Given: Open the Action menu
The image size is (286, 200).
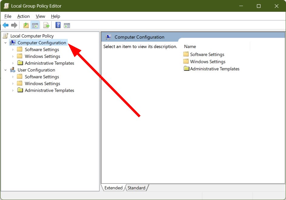Looking at the screenshot, I should point(23,16).
